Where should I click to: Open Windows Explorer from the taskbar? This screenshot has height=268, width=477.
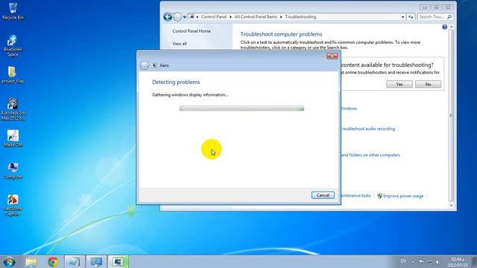31,261
